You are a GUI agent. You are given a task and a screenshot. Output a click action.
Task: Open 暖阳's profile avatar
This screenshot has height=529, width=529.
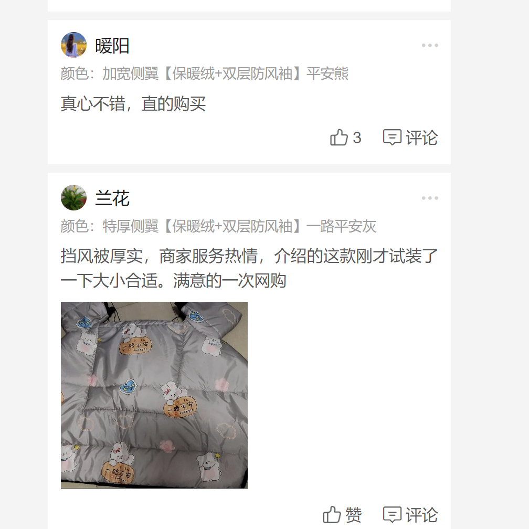pyautogui.click(x=73, y=45)
